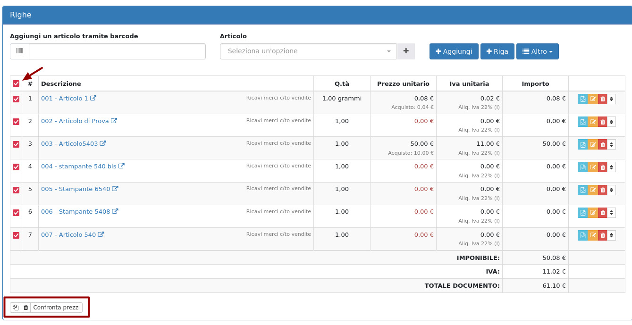Click the orange edit icon for row 7
The image size is (632, 325).
tap(592, 235)
